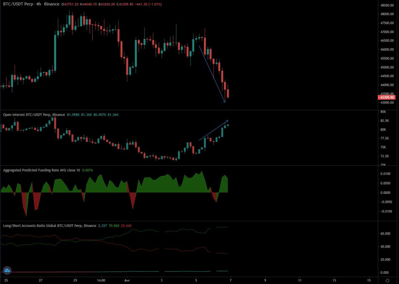Select the Aggregated Predicted Funding Rate legend
The image size is (399, 284).
pyautogui.click(x=42, y=170)
